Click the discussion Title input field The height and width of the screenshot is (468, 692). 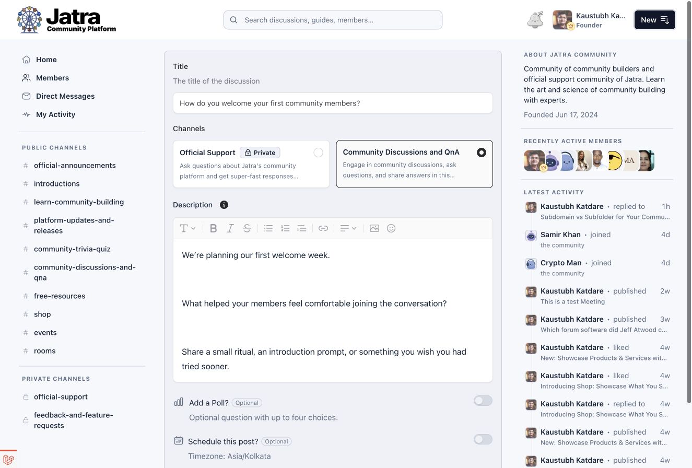[333, 103]
